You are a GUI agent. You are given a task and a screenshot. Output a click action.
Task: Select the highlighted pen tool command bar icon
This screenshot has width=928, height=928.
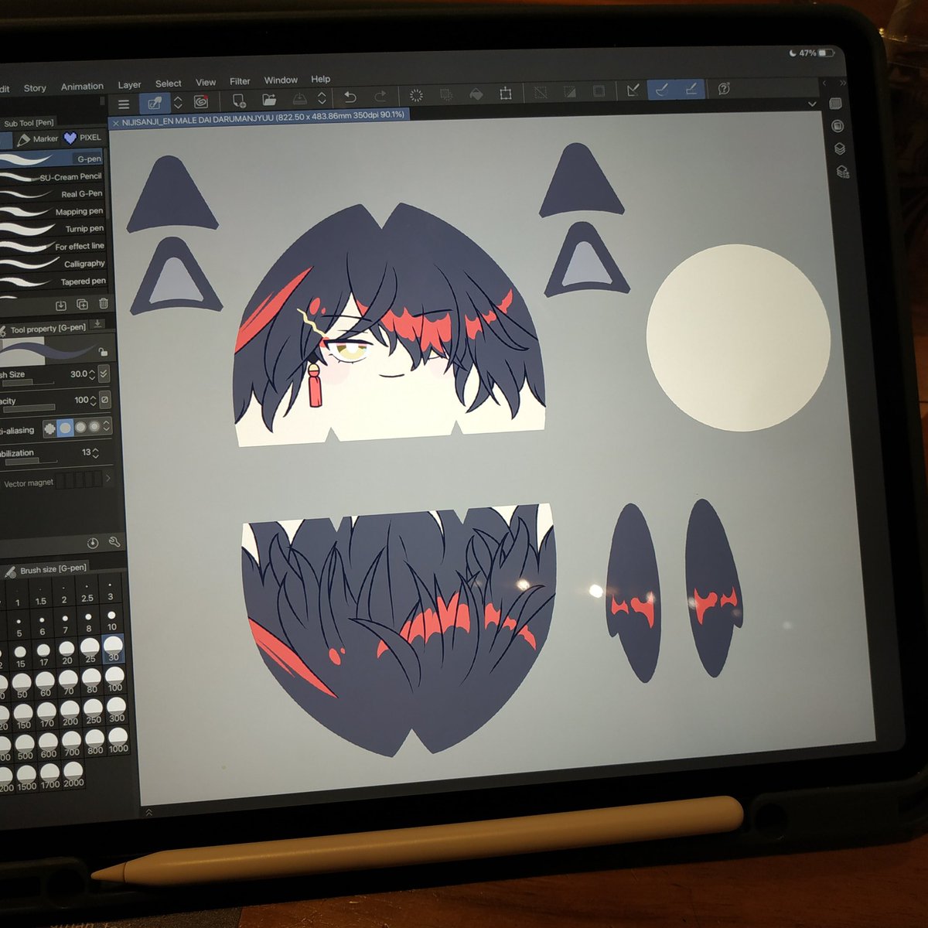point(155,103)
